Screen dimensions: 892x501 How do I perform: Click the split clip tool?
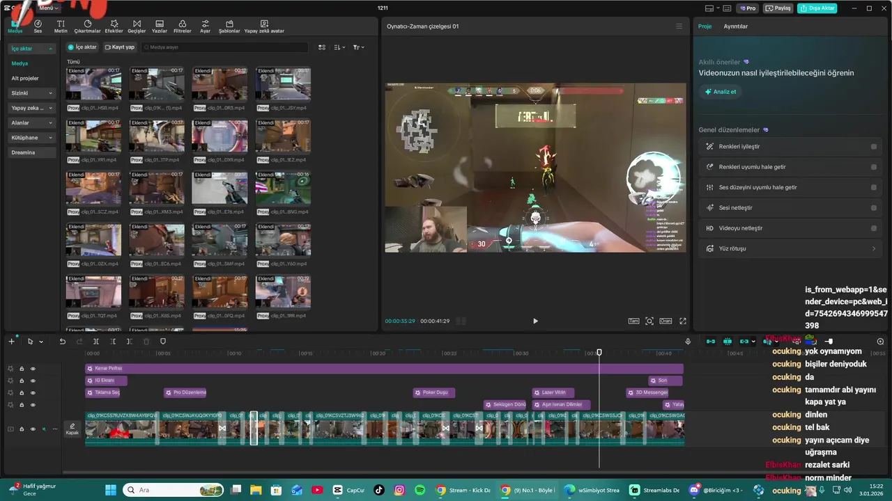[96, 342]
